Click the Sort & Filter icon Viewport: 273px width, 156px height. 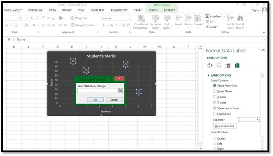(230, 18)
